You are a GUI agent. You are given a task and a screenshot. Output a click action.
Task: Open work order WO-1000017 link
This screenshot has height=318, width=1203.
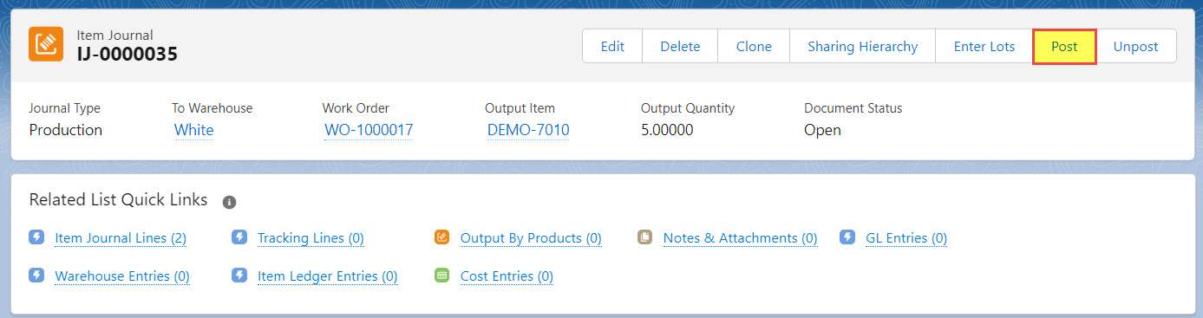tap(369, 130)
